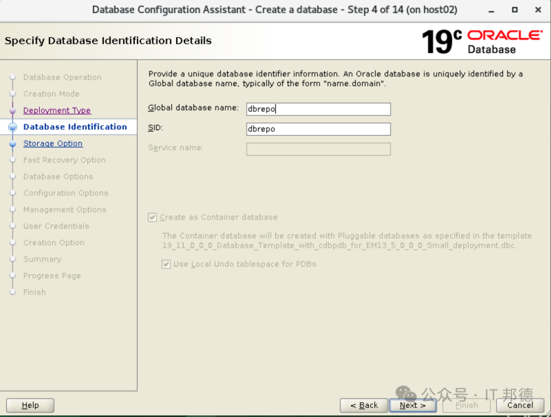
Task: Click the Oracle 19c Database logo
Action: click(482, 42)
